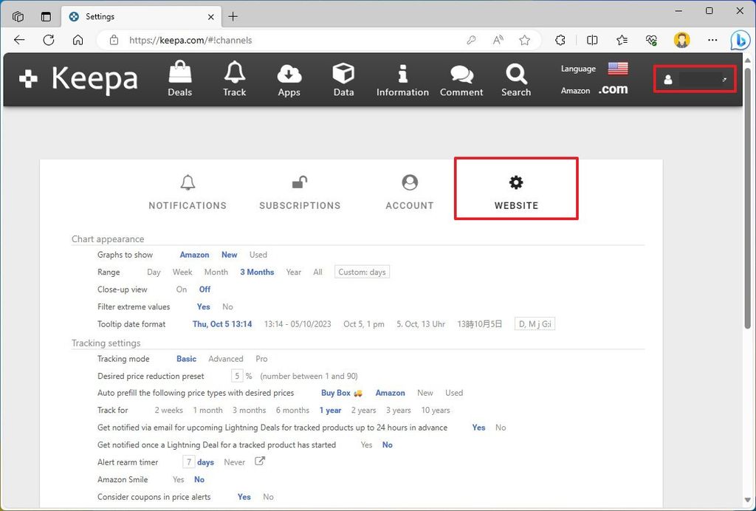Select the D, M j G:i tooltip format
This screenshot has width=756, height=511.
tap(535, 323)
